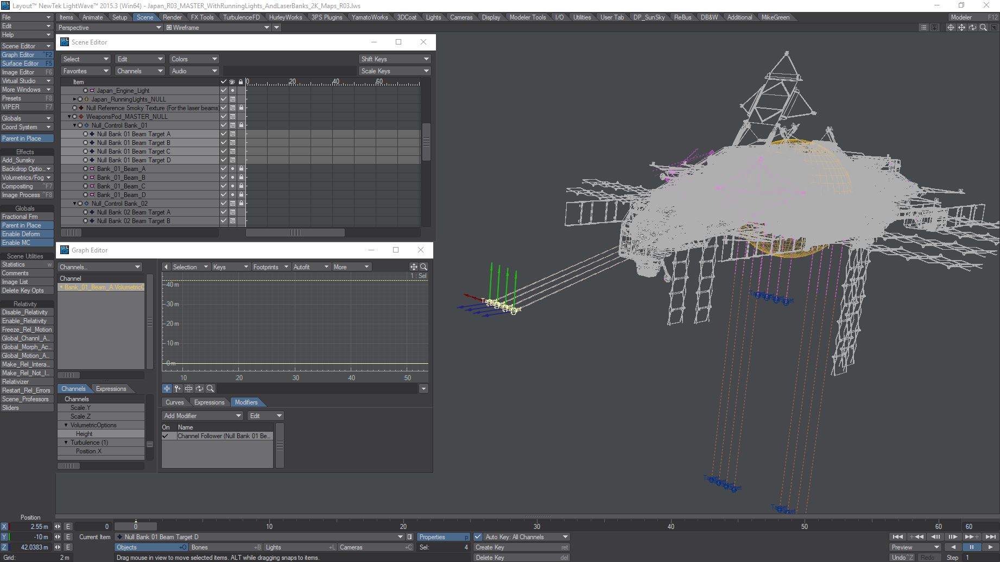Select the add key tool in Graph Editor
Image resolution: width=1000 pixels, height=562 pixels.
click(178, 389)
